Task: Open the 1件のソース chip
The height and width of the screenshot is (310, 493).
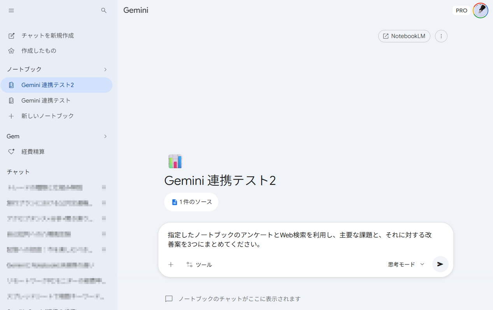Action: [191, 202]
